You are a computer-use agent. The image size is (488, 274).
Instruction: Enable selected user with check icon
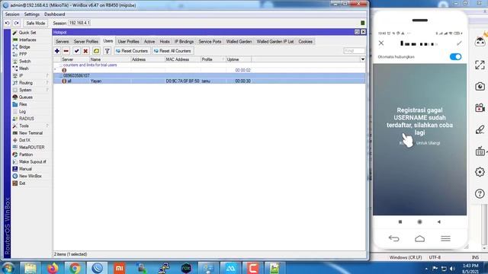pyautogui.click(x=76, y=51)
